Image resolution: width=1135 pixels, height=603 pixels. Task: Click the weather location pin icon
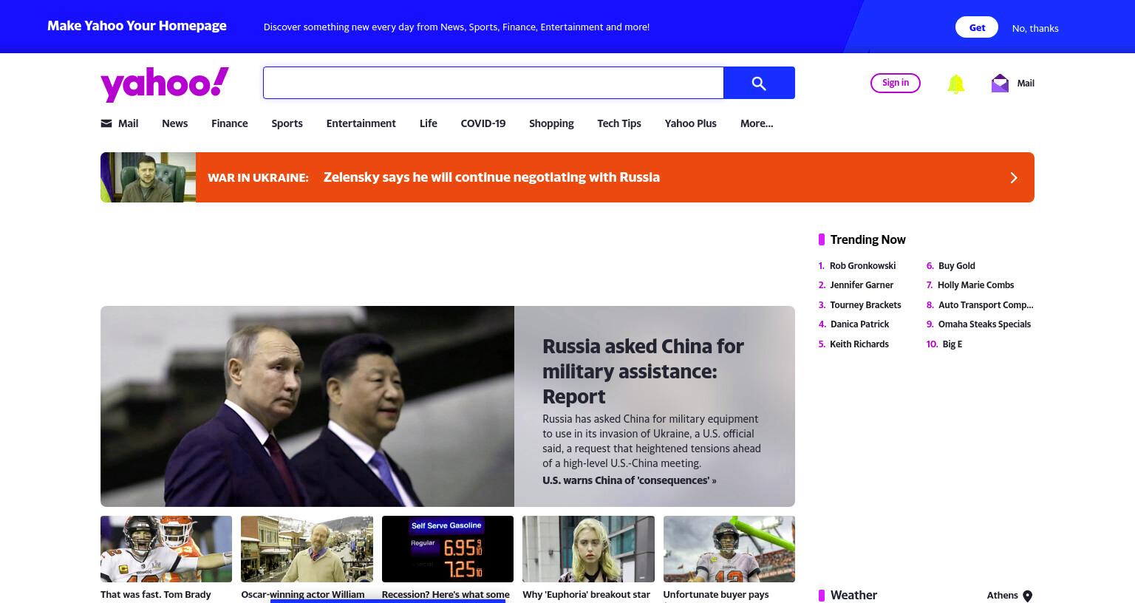pyautogui.click(x=1027, y=596)
